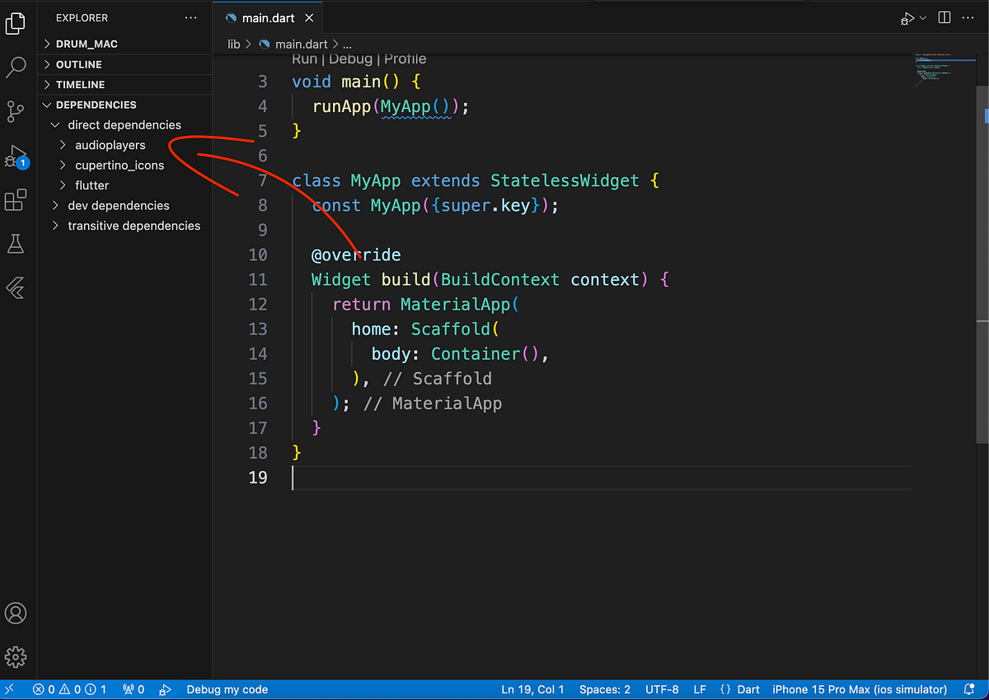
Task: Open the Accounts icon near the bottom
Action: tap(16, 613)
